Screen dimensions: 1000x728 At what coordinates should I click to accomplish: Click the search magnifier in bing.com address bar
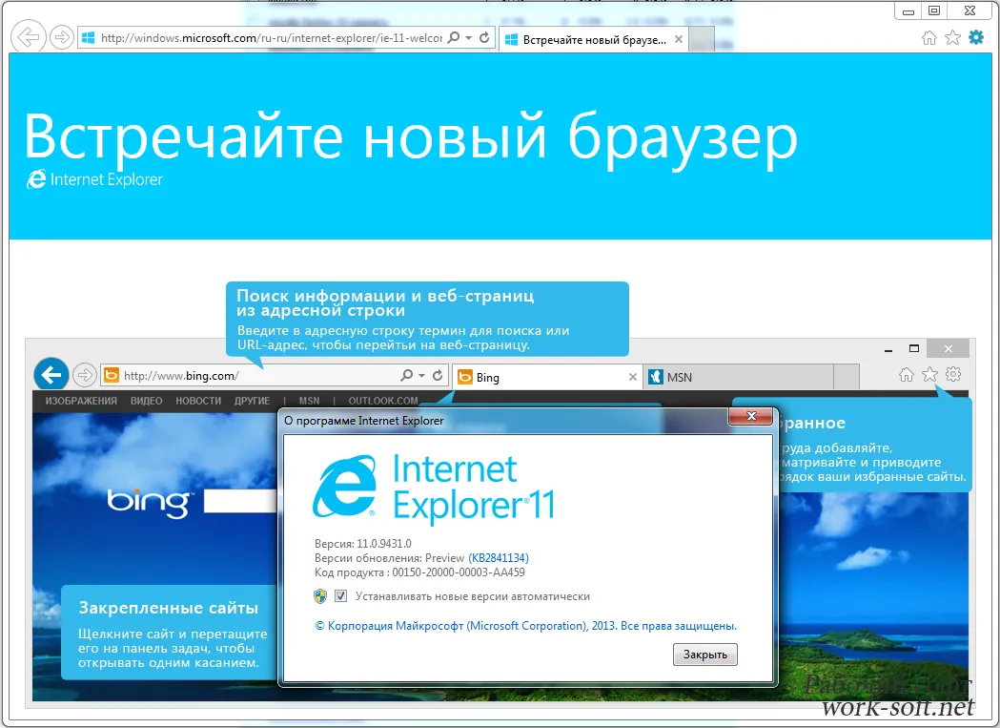point(406,376)
